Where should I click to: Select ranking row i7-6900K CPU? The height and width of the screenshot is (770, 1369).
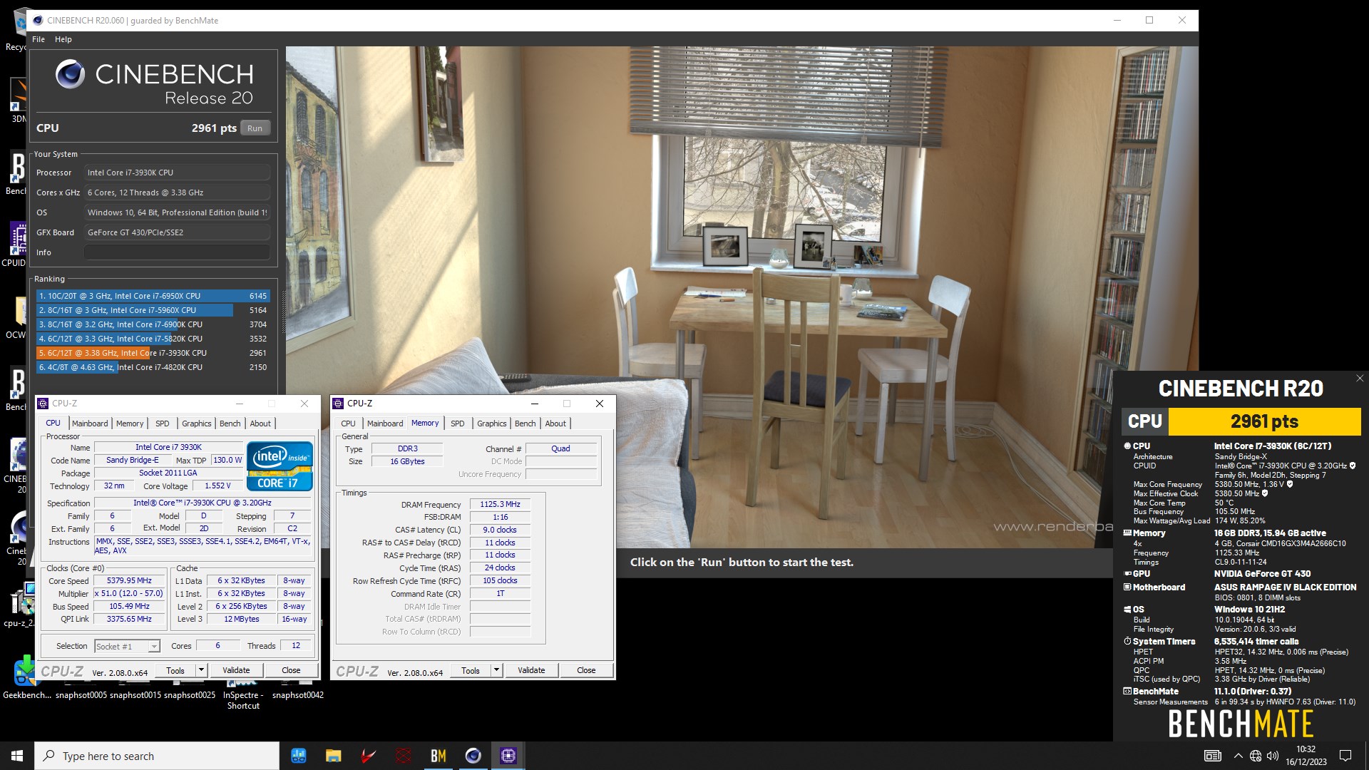(x=153, y=324)
